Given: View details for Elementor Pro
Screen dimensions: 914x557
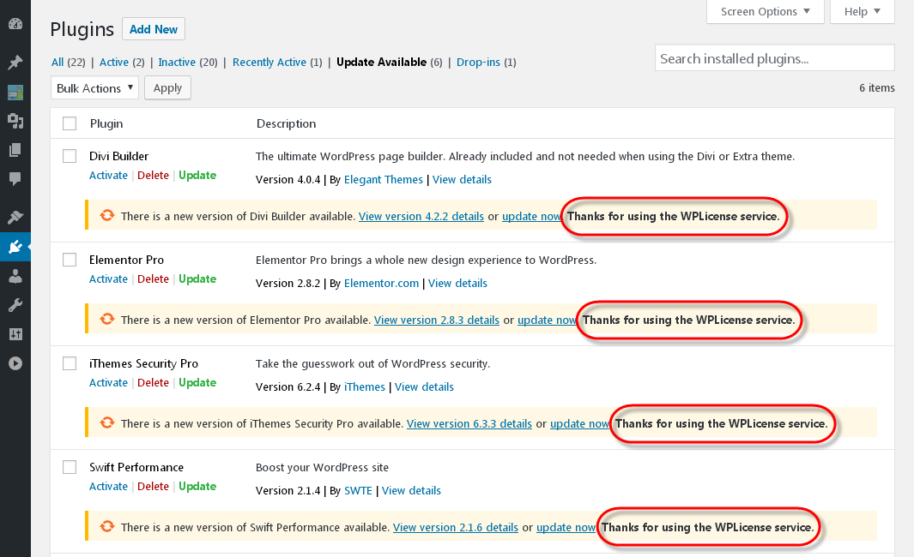Looking at the screenshot, I should [x=457, y=283].
